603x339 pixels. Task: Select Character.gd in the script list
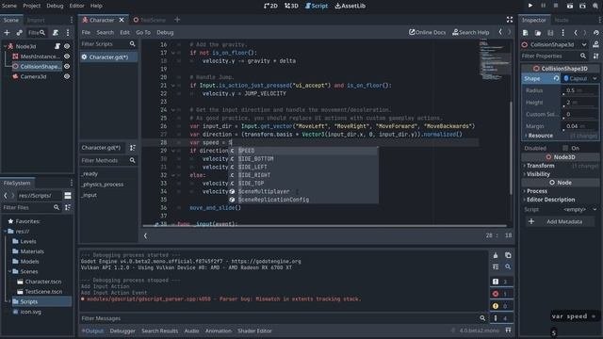click(x=108, y=56)
